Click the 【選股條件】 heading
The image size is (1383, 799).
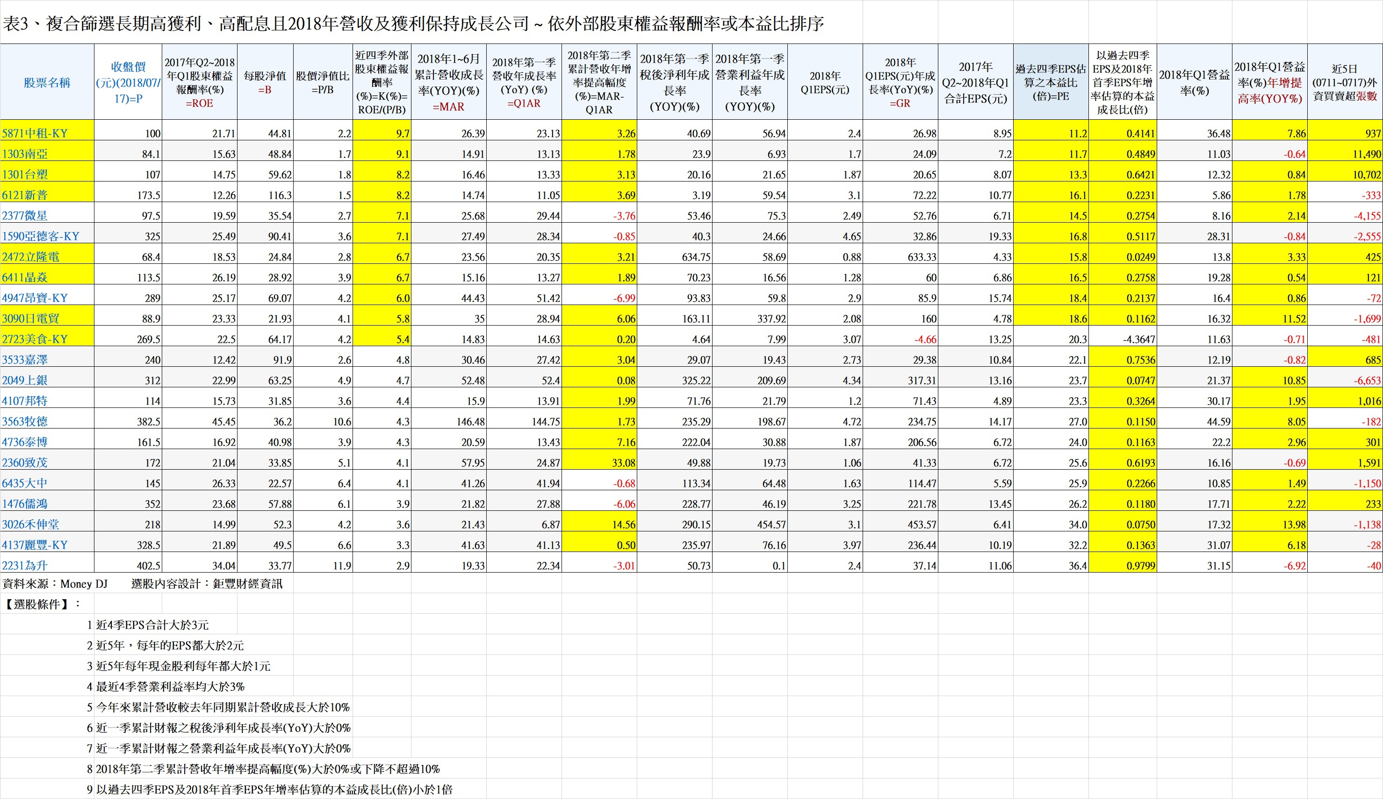41,604
